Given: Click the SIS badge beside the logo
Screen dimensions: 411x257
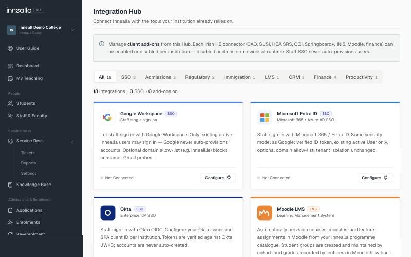Looking at the screenshot, I should [39, 10].
